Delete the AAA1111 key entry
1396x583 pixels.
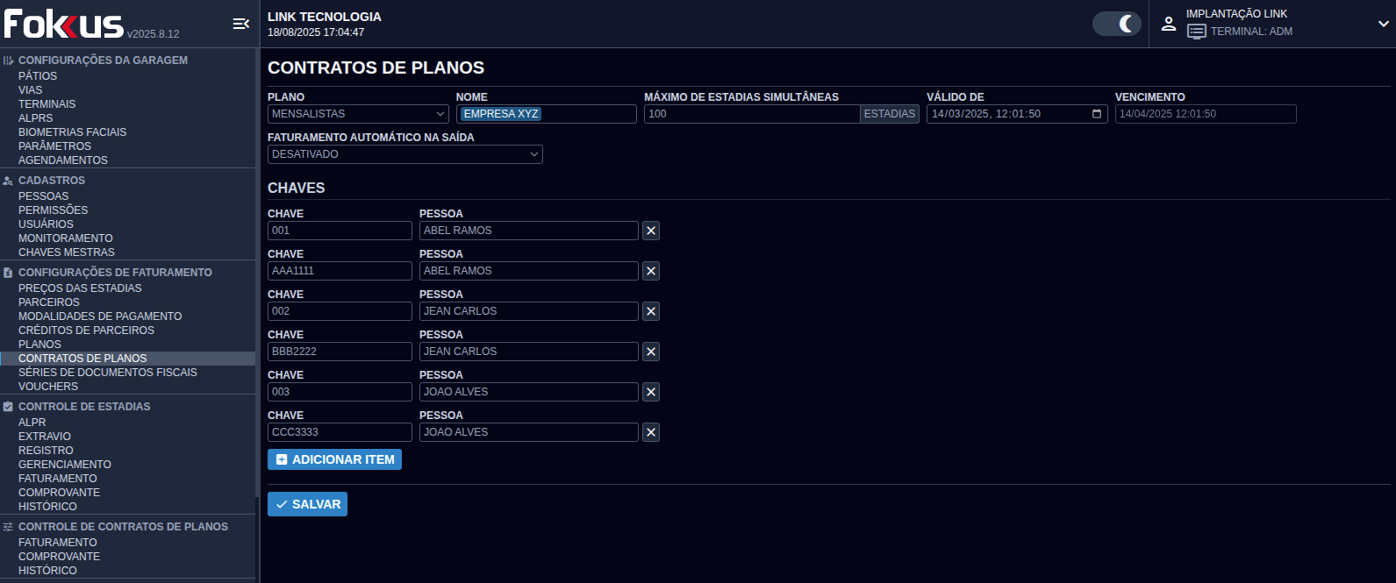651,271
